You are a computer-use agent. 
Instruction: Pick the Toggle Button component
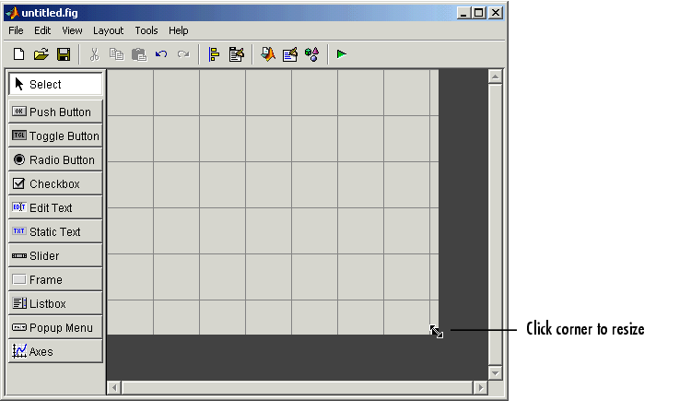(55, 135)
